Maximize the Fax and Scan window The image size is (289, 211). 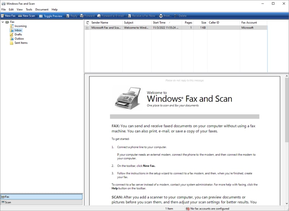pyautogui.click(x=273, y=4)
